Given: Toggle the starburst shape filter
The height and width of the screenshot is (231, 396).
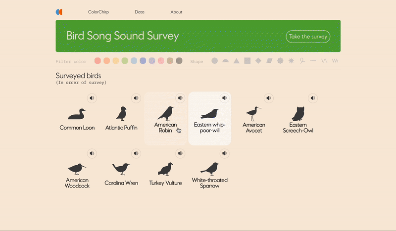Looking at the screenshot, I should pyautogui.click(x=291, y=61).
